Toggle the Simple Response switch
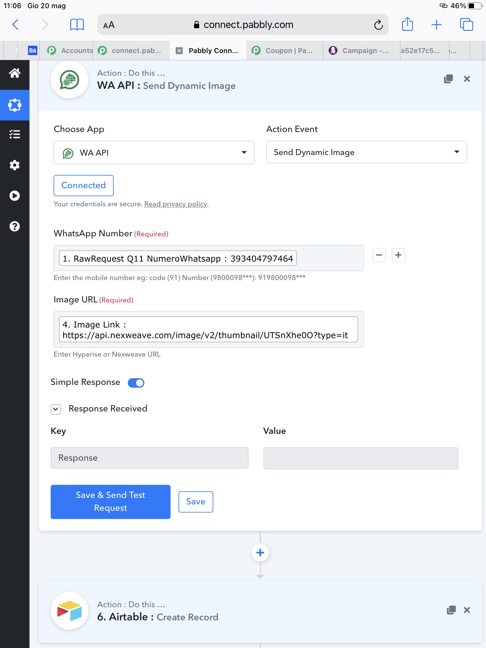The height and width of the screenshot is (648, 486). point(136,383)
